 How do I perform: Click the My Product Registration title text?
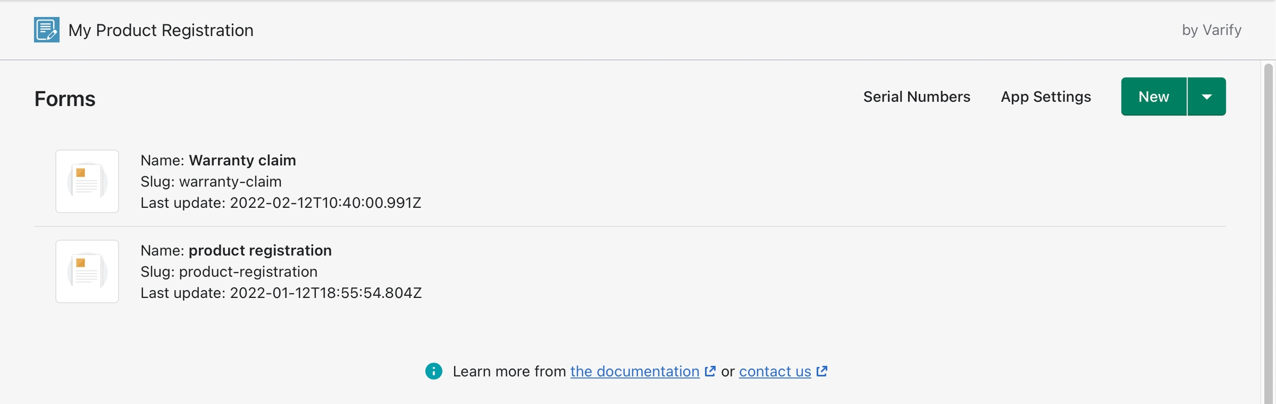point(161,30)
